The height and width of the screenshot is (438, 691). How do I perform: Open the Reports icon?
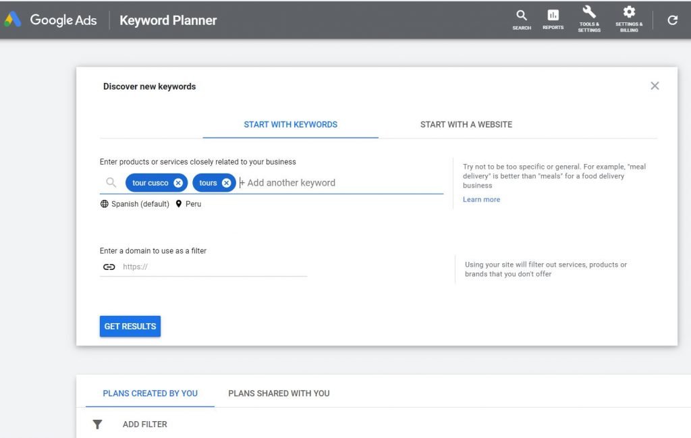click(553, 20)
